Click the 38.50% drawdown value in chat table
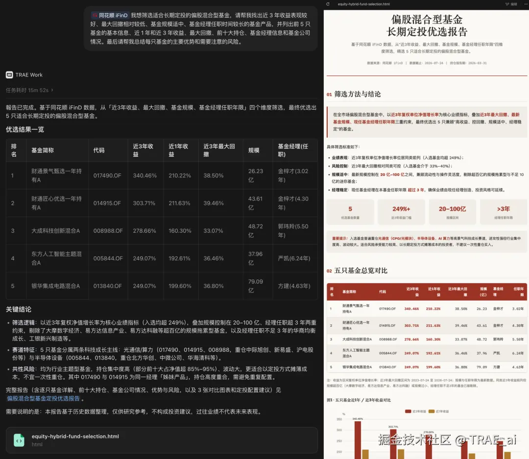This screenshot has height=459, width=529. [x=214, y=175]
